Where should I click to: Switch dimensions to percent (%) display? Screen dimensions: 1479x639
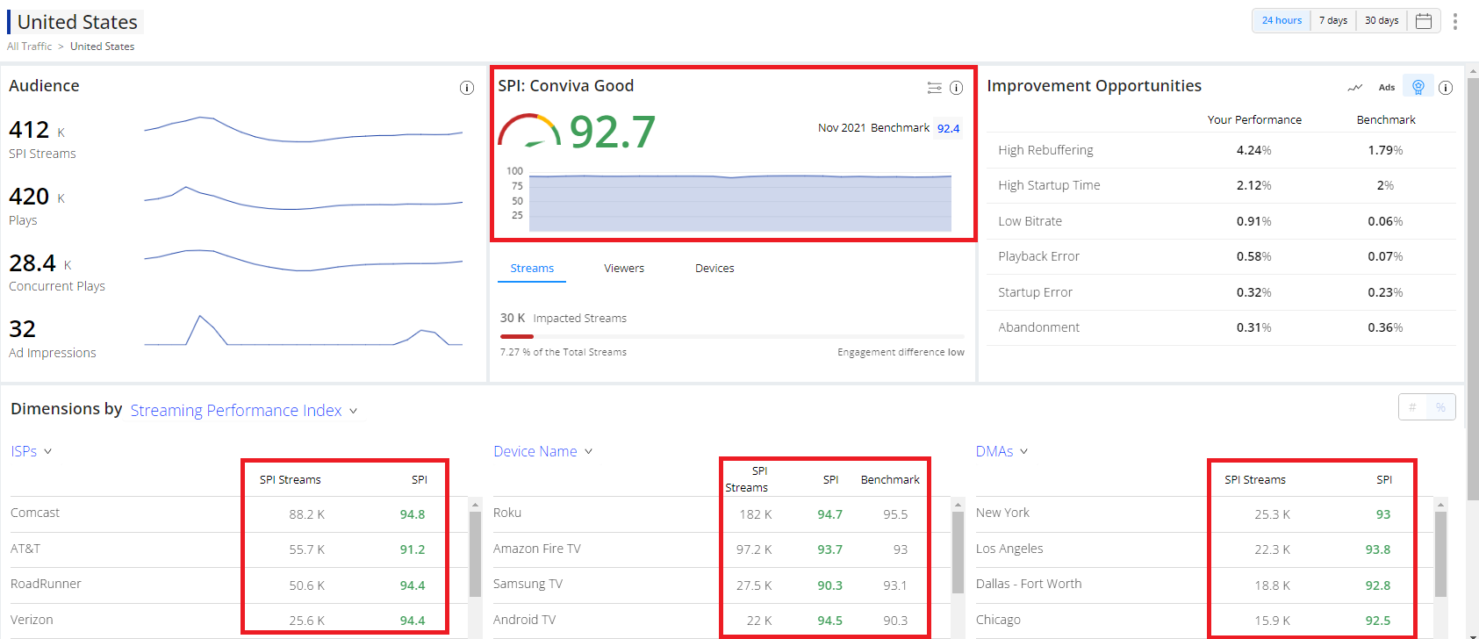pyautogui.click(x=1440, y=407)
